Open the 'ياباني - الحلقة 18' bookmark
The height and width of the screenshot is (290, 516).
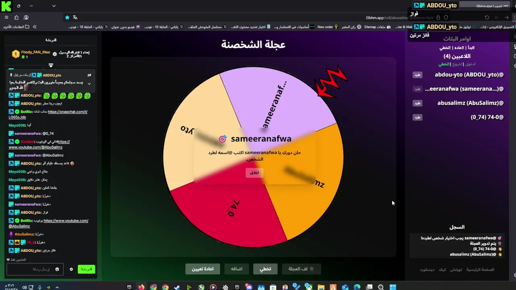(x=88, y=27)
